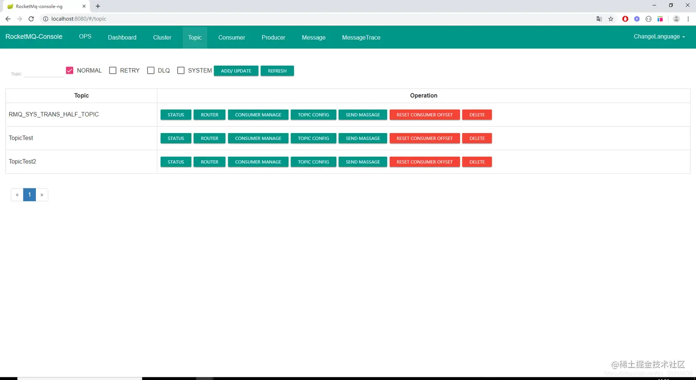Open the Chrome three-dot menu
The width and height of the screenshot is (696, 380).
point(688,19)
